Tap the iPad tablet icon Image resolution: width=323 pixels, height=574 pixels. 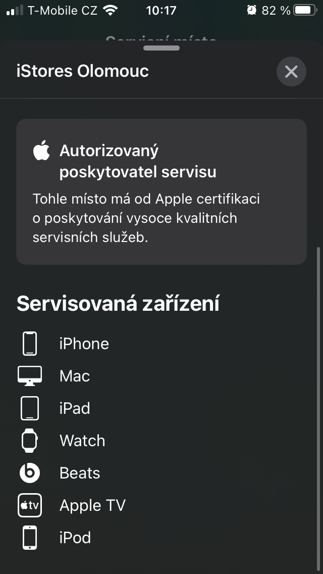click(30, 408)
